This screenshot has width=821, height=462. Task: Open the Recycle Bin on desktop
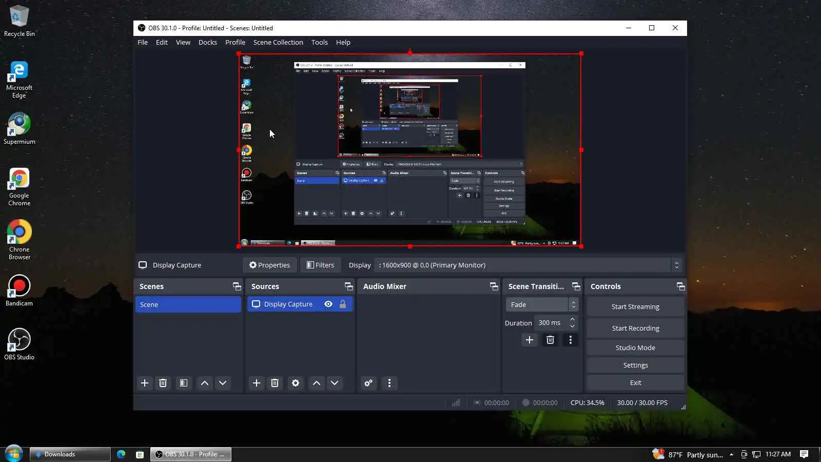19,21
